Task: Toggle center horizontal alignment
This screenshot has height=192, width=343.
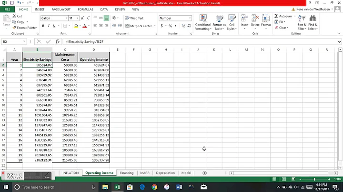Action: point(101,26)
